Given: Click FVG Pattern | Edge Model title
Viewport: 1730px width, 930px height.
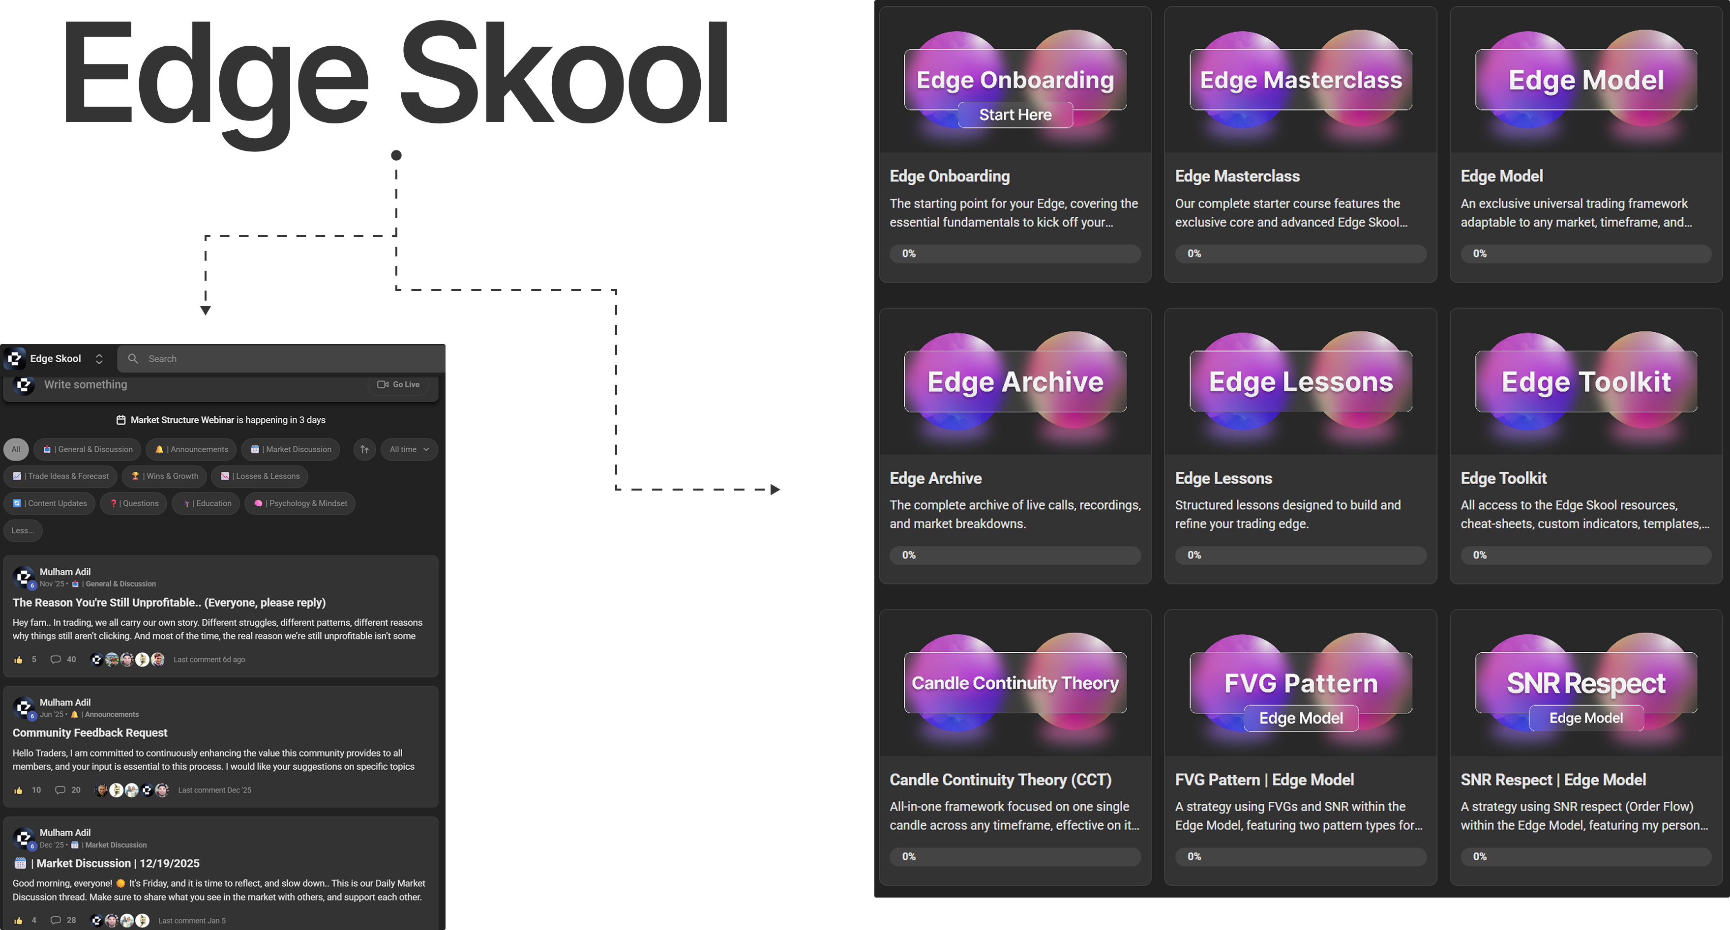Looking at the screenshot, I should click(x=1264, y=780).
